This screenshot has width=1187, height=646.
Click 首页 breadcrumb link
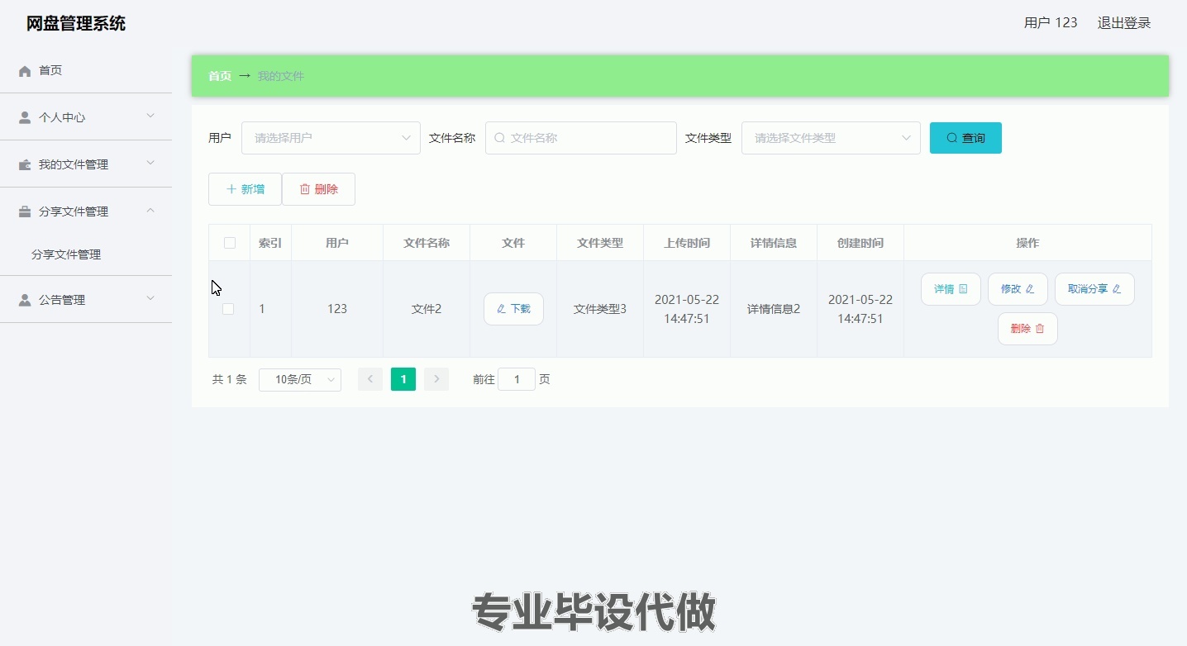click(220, 76)
